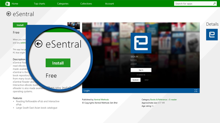The width and height of the screenshot is (220, 123).
Task: Select the first screenshot thumbnail preview
Action: pyautogui.click(x=74, y=25)
